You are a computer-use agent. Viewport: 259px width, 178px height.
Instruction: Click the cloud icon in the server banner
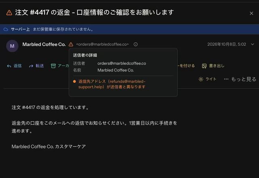6,30
